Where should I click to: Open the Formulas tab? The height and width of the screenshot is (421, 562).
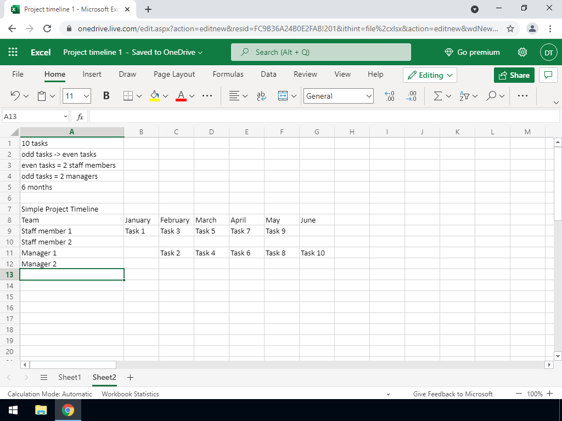coord(228,74)
